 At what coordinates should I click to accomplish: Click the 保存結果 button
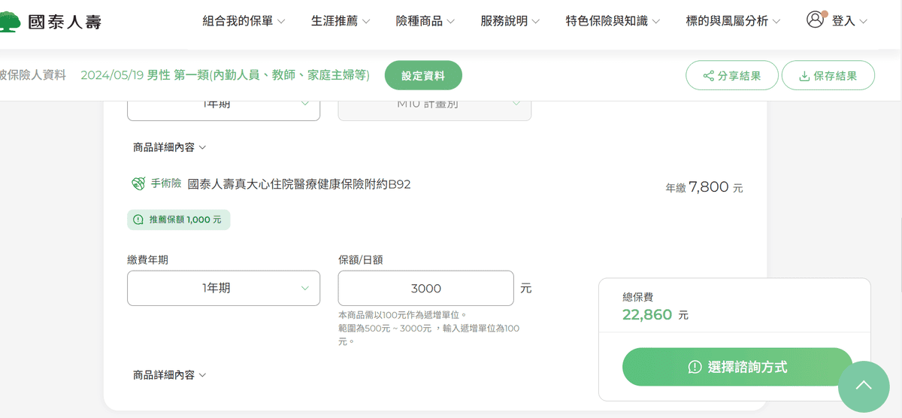tap(828, 75)
